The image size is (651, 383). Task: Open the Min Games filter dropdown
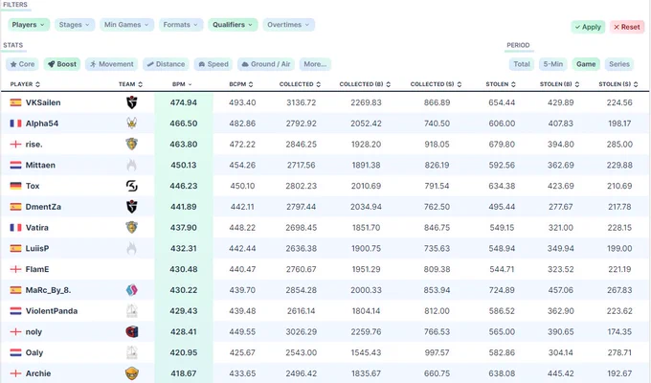(x=126, y=25)
